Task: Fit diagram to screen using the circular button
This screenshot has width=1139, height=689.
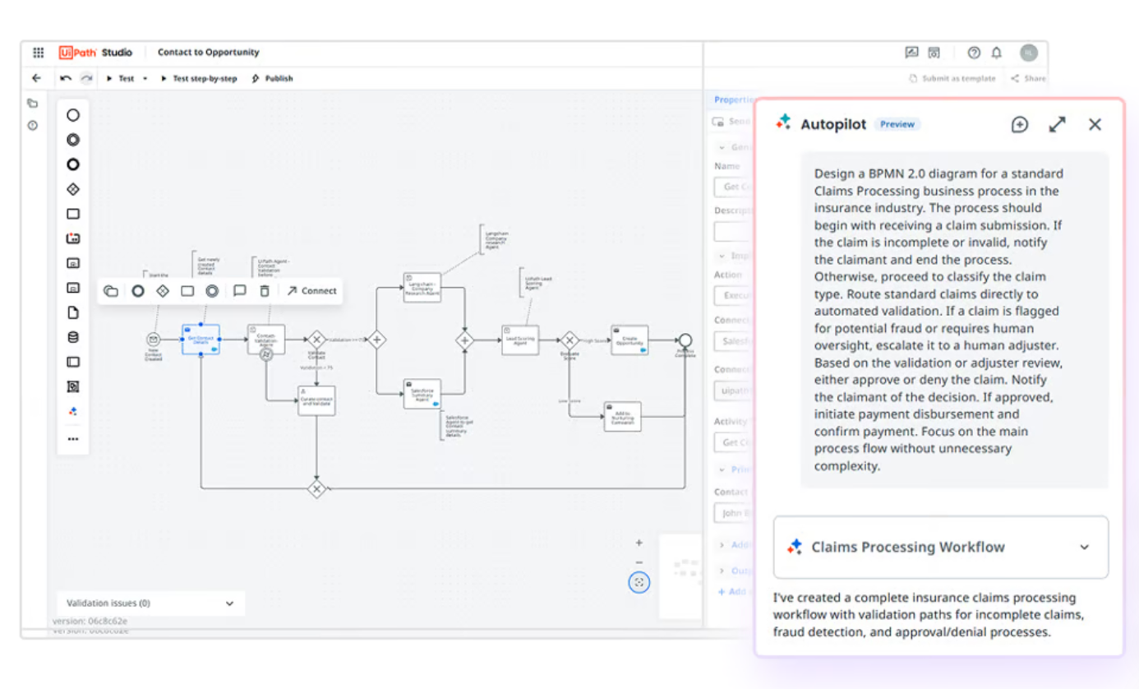Action: coord(639,583)
